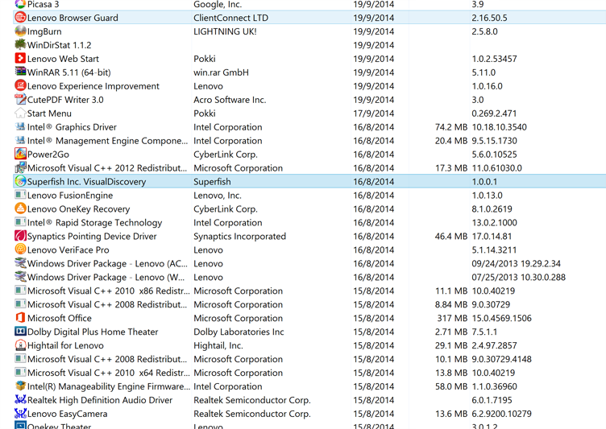This screenshot has width=606, height=429.
Task: Select the Lenovo OneKey Recovery entry
Action: (x=78, y=208)
